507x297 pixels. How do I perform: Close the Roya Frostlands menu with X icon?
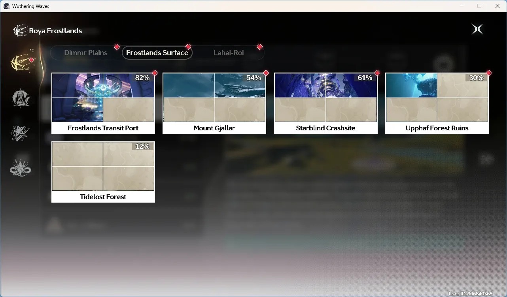pyautogui.click(x=477, y=29)
